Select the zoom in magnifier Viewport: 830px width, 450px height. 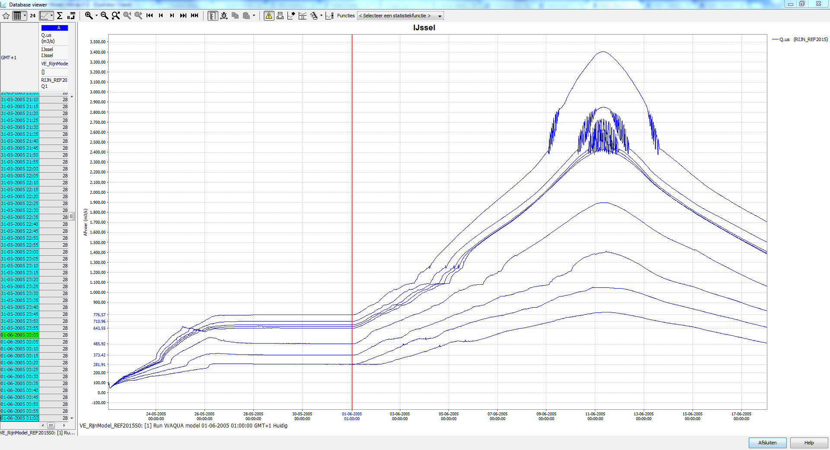point(89,16)
